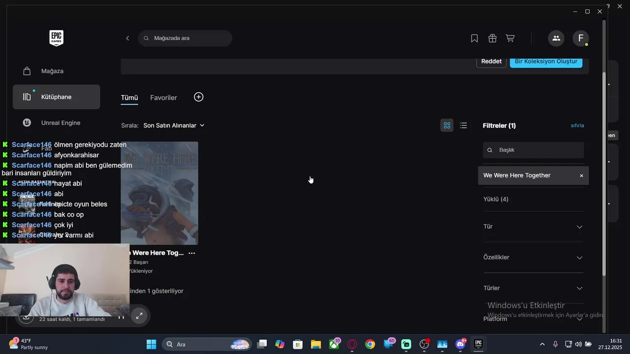Open the friends list icon
The width and height of the screenshot is (630, 354).
556,38
